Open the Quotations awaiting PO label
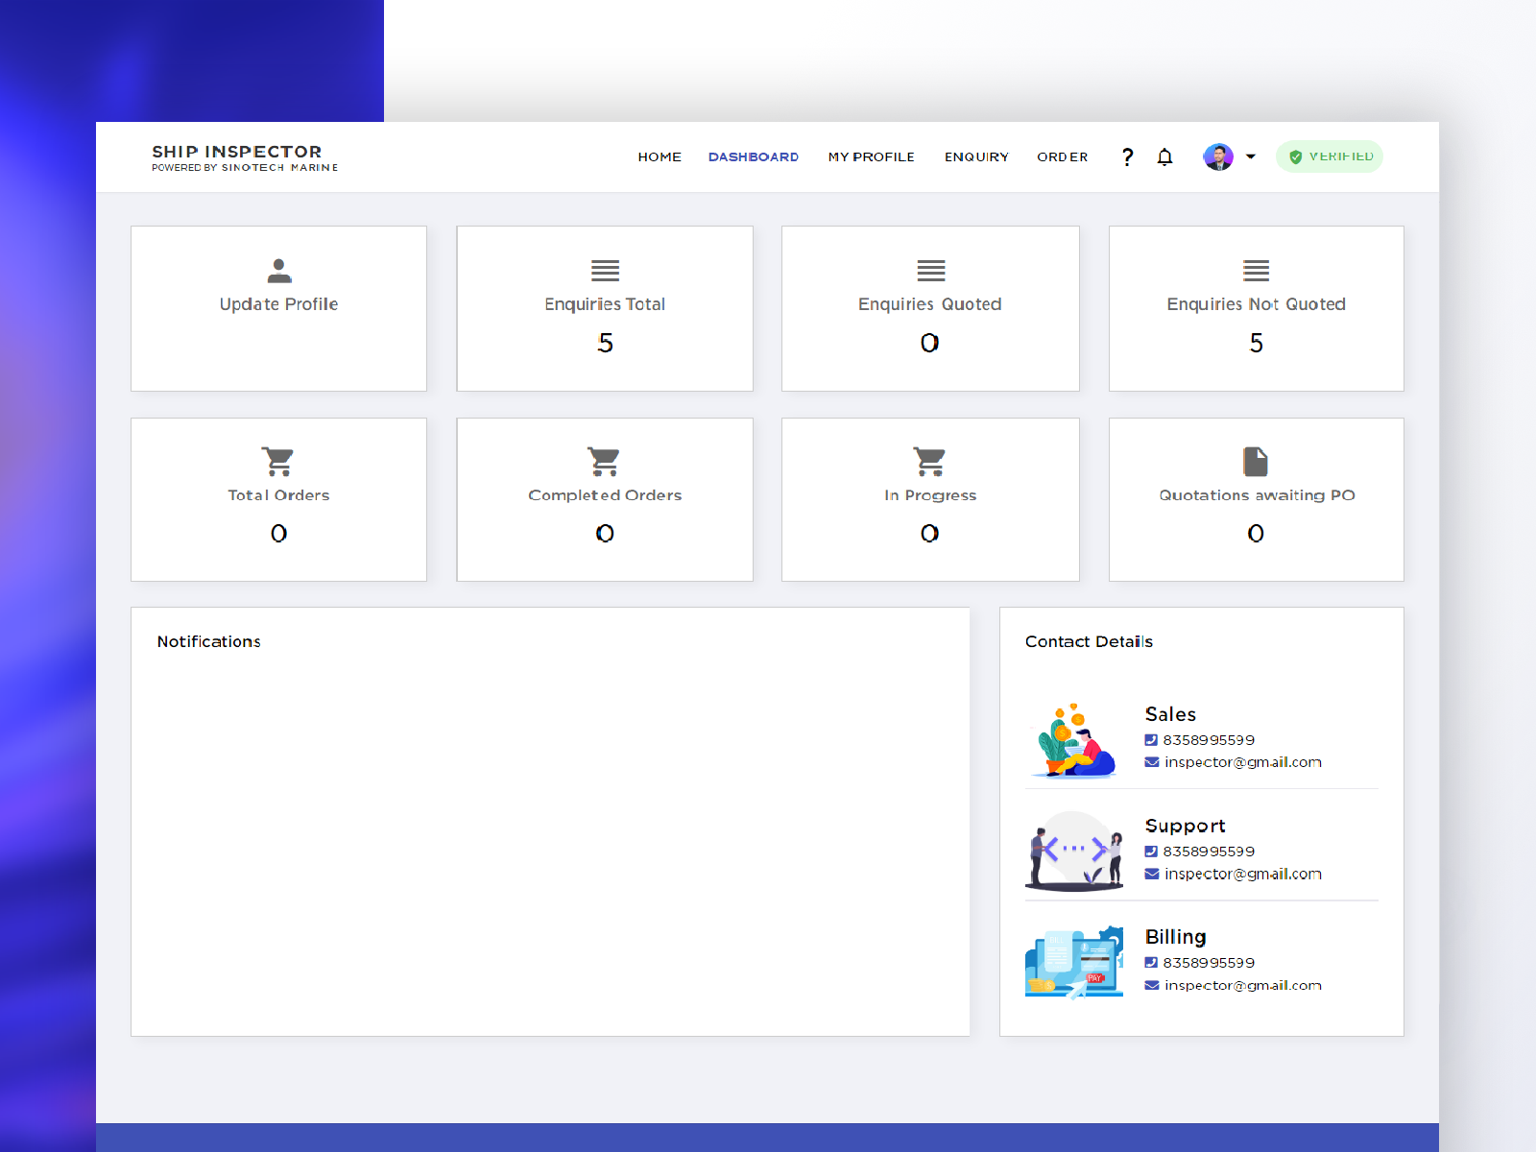The image size is (1536, 1152). click(x=1257, y=495)
